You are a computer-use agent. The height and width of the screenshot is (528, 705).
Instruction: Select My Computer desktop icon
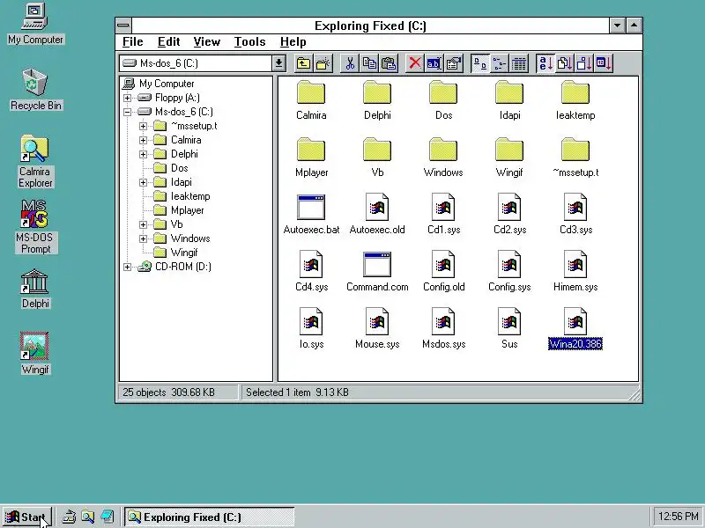click(x=35, y=25)
